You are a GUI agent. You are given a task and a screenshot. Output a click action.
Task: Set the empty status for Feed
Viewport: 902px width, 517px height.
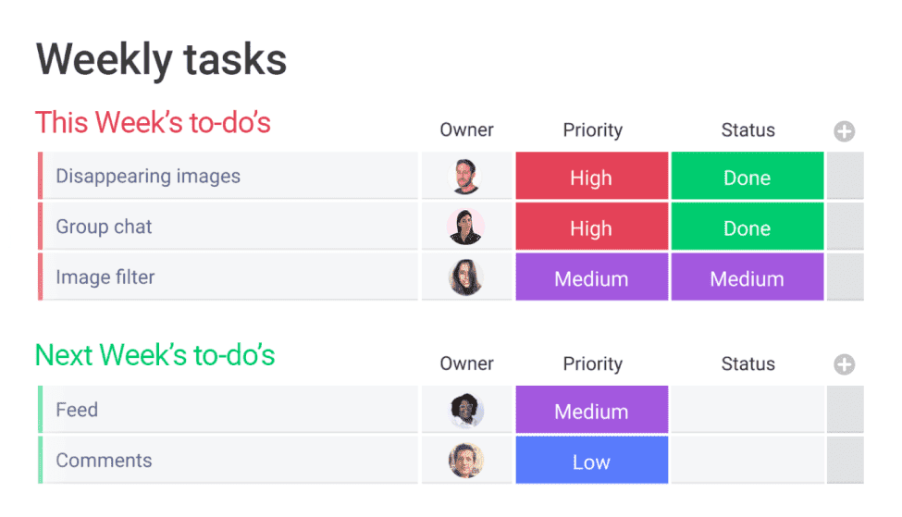pos(748,410)
